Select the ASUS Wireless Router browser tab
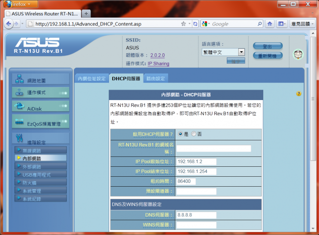 tap(43, 13)
